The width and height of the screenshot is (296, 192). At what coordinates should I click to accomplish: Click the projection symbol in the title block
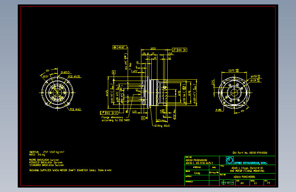(227, 183)
